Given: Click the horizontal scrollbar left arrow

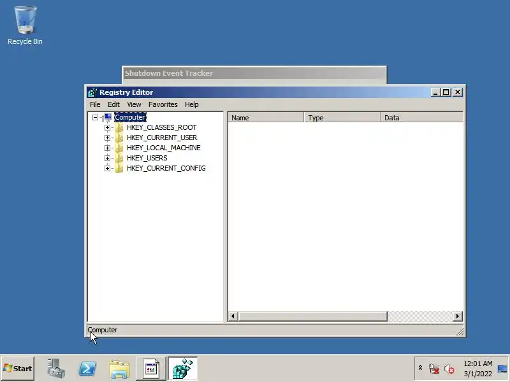Looking at the screenshot, I should coord(233,316).
